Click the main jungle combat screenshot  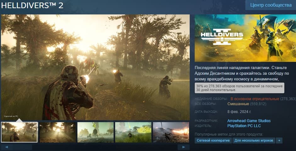click(95, 67)
